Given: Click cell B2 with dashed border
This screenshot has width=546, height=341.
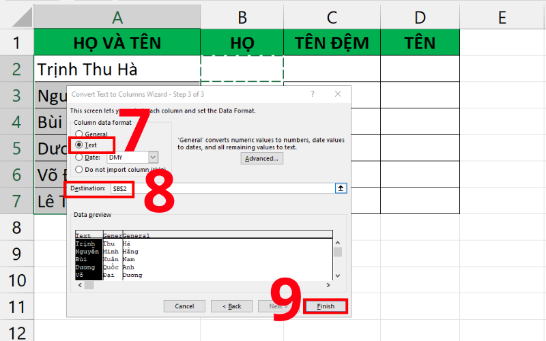Looking at the screenshot, I should click(242, 69).
